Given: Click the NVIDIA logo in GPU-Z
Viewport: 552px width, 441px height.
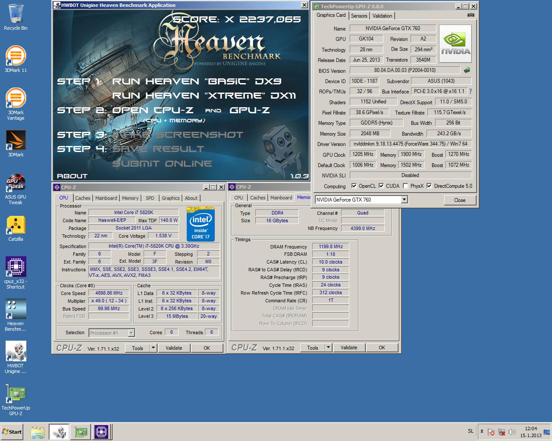Looking at the screenshot, I should pyautogui.click(x=455, y=44).
